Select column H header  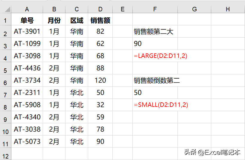pyautogui.click(x=228, y=9)
